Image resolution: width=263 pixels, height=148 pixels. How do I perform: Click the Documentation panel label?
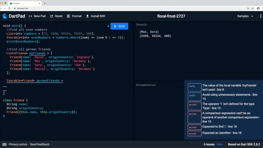pyautogui.click(x=146, y=85)
